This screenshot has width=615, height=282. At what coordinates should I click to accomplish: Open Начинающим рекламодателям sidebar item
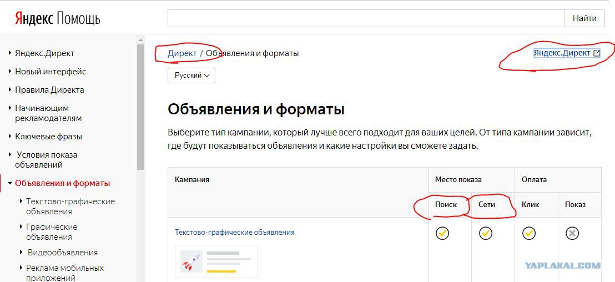click(48, 113)
